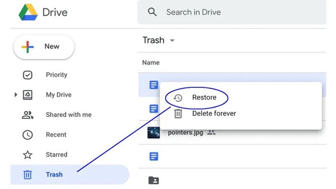Select the highlighted first Docs file icon
Screen dimensions: 336x189
click(154, 85)
